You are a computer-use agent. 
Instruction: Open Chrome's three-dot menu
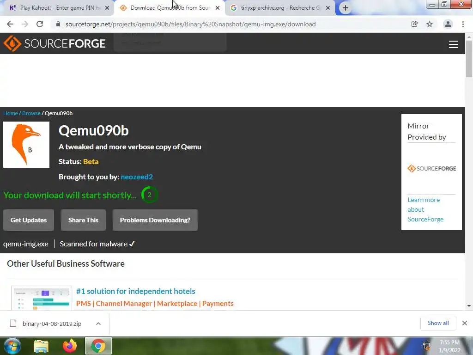pos(463,24)
